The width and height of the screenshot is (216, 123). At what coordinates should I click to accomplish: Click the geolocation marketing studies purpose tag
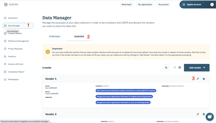point(123,102)
